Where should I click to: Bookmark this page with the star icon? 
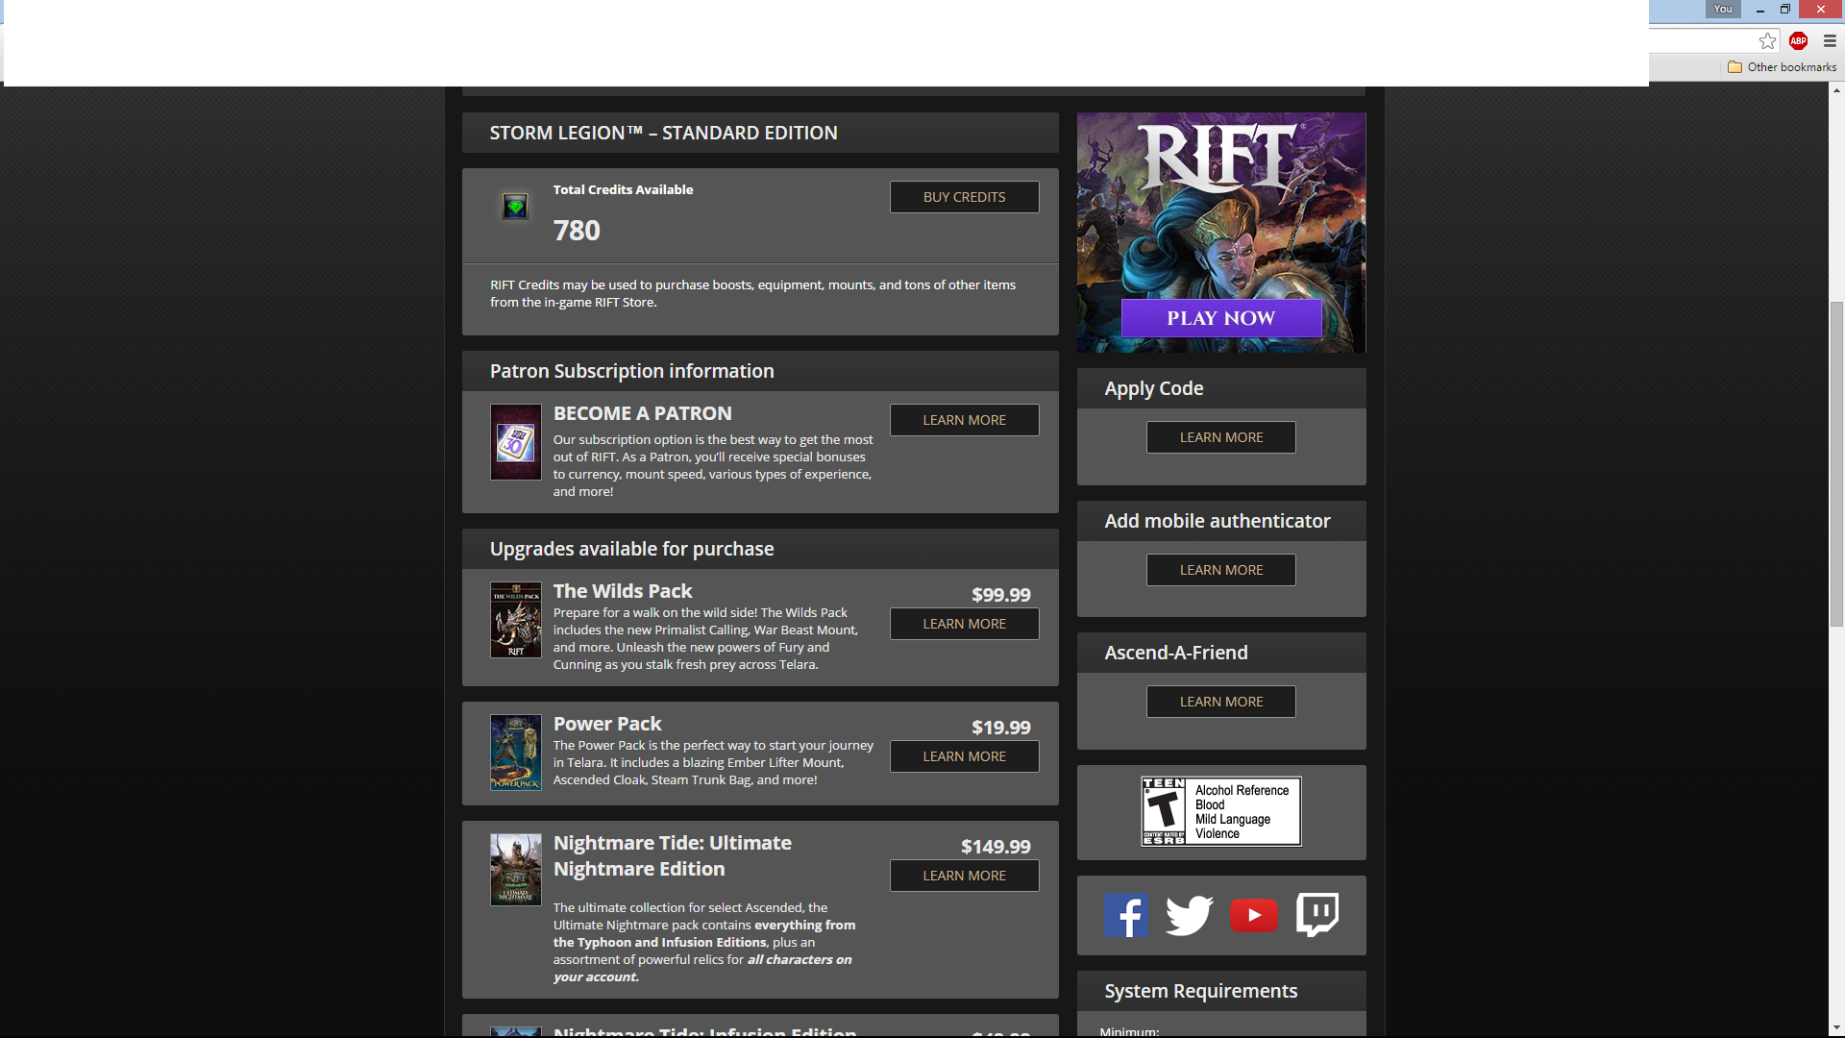(x=1767, y=40)
